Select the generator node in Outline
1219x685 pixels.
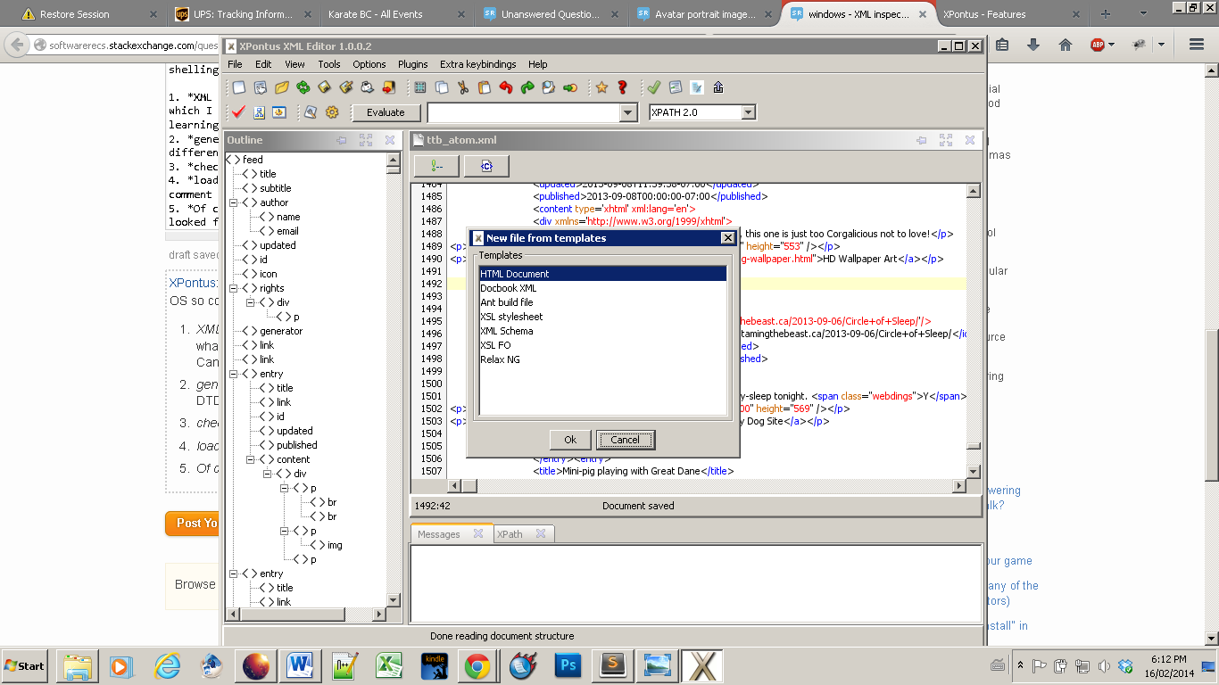pyautogui.click(x=281, y=331)
